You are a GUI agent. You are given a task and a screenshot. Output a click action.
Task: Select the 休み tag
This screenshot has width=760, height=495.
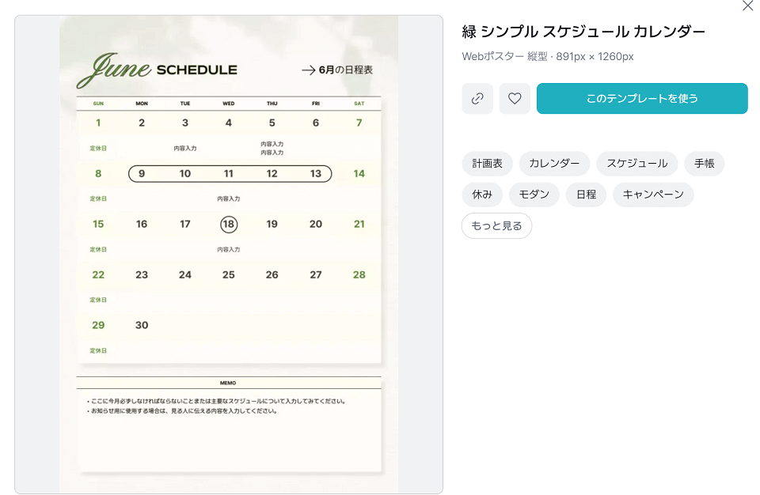482,195
